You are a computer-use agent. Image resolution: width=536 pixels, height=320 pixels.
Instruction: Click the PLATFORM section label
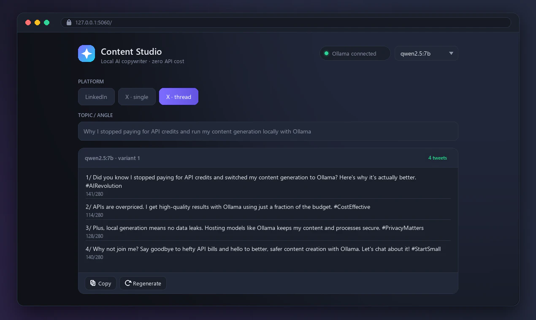coord(91,82)
